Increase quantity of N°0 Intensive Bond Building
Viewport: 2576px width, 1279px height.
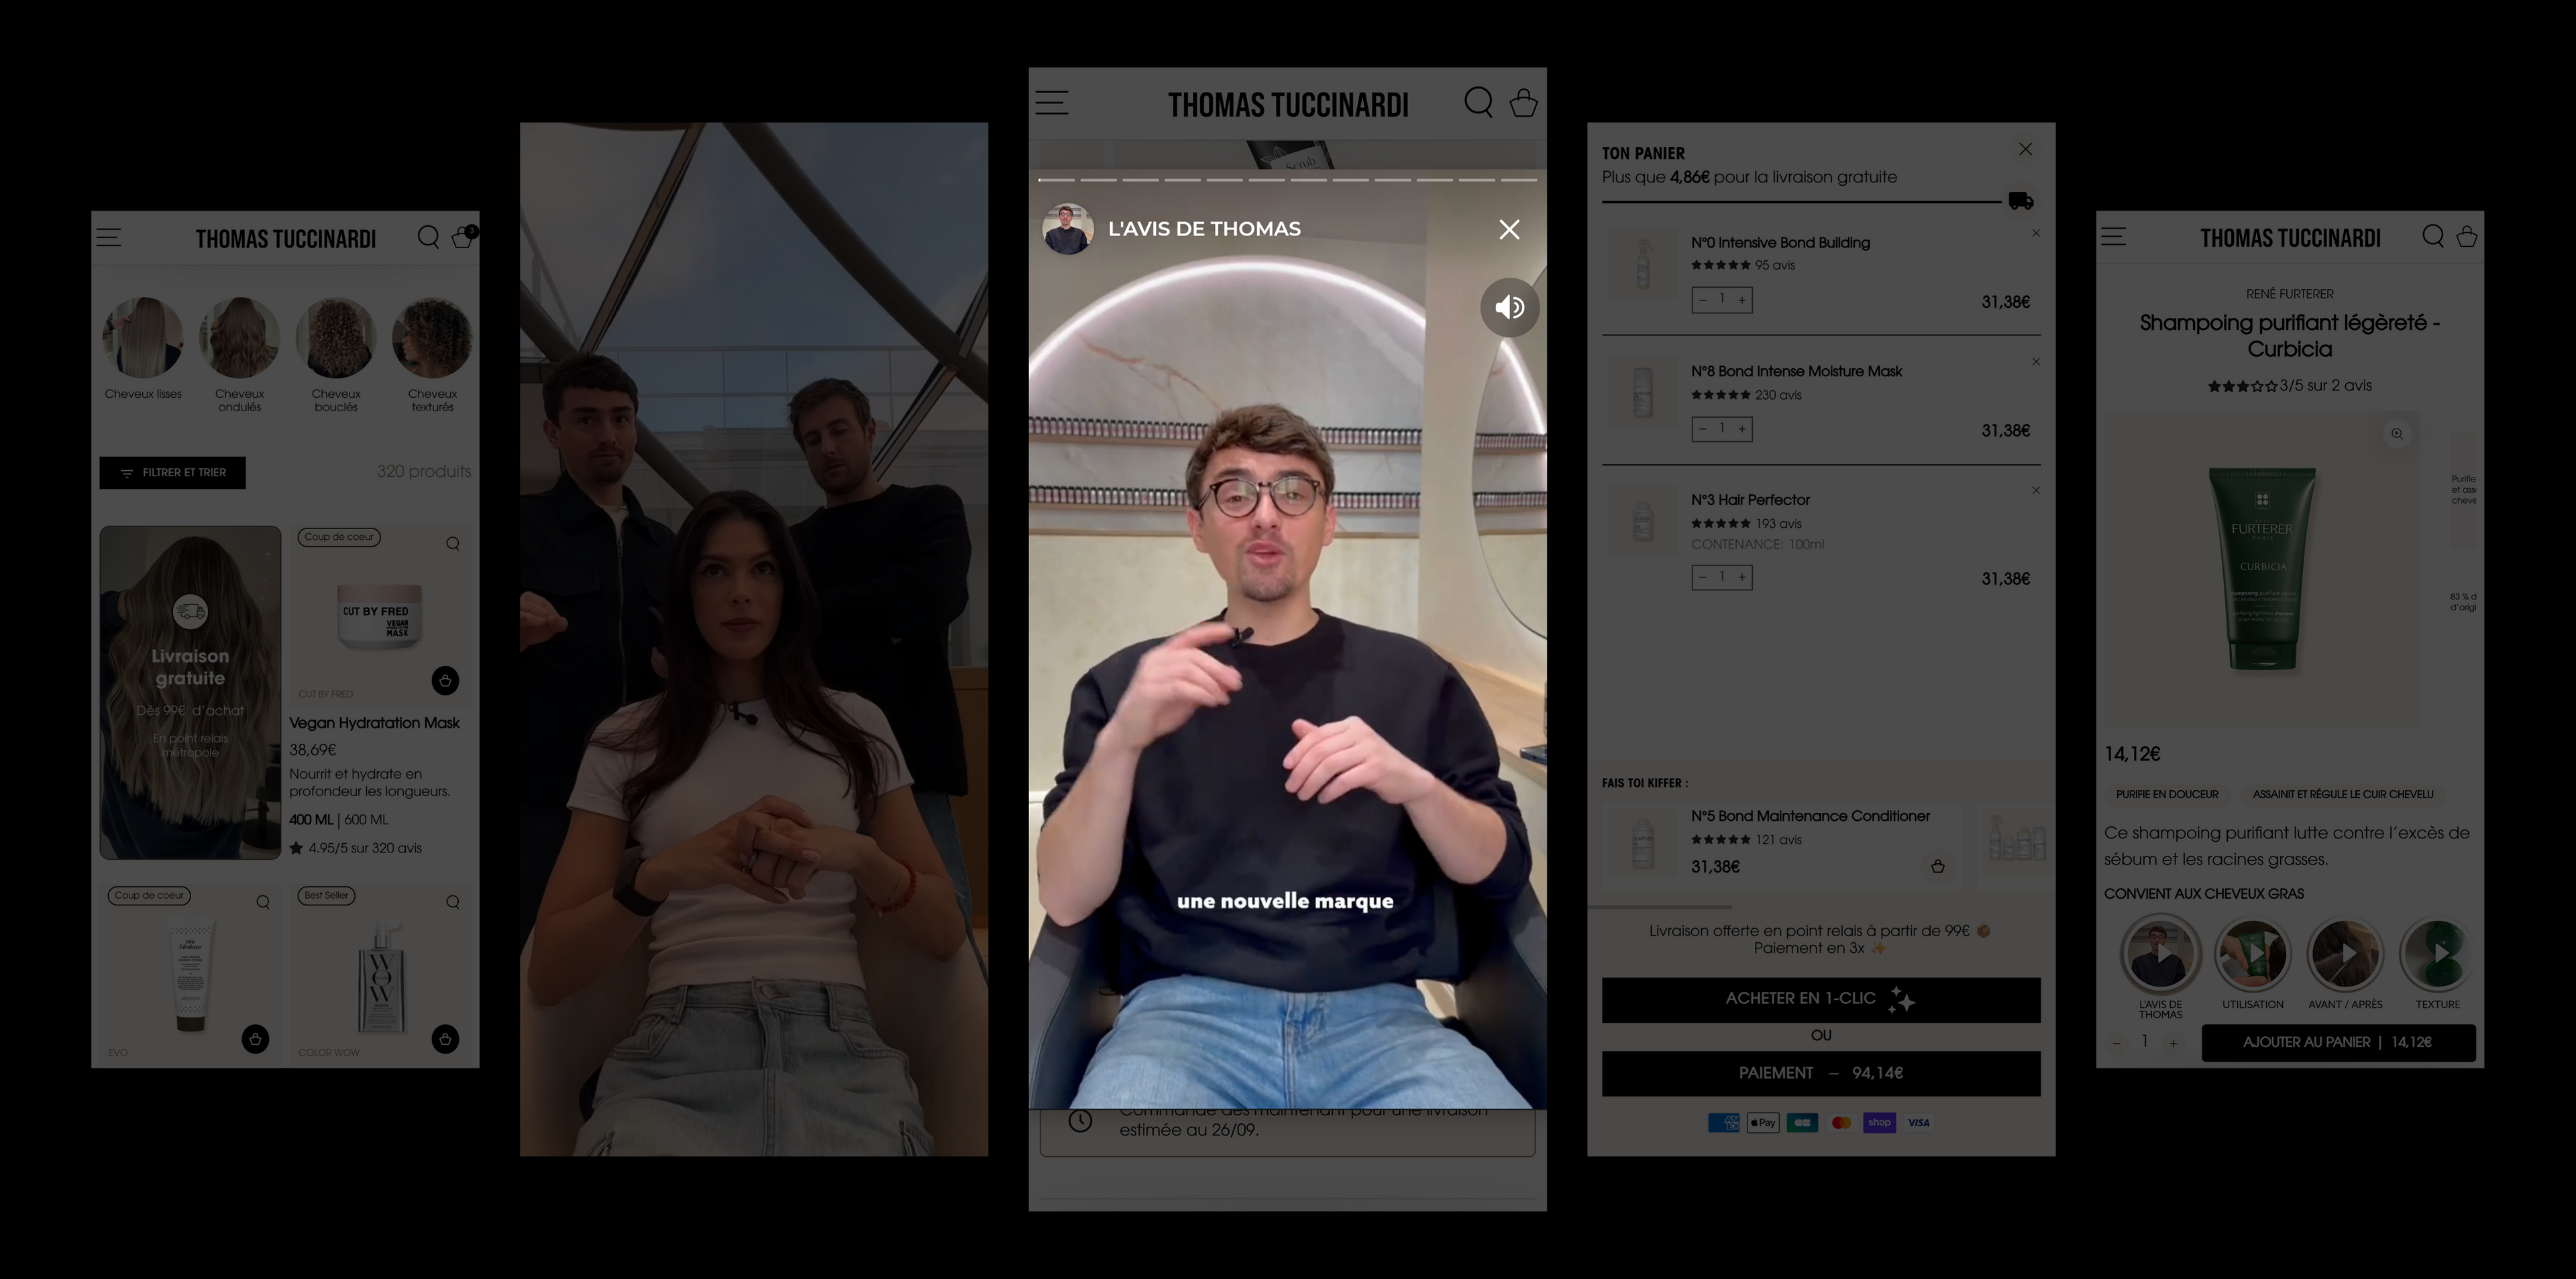point(1742,300)
